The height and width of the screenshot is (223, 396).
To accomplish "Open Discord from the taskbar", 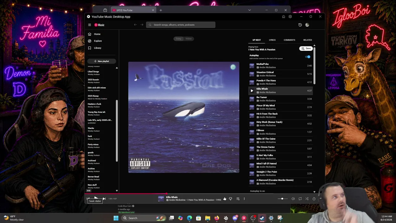I will point(235,218).
